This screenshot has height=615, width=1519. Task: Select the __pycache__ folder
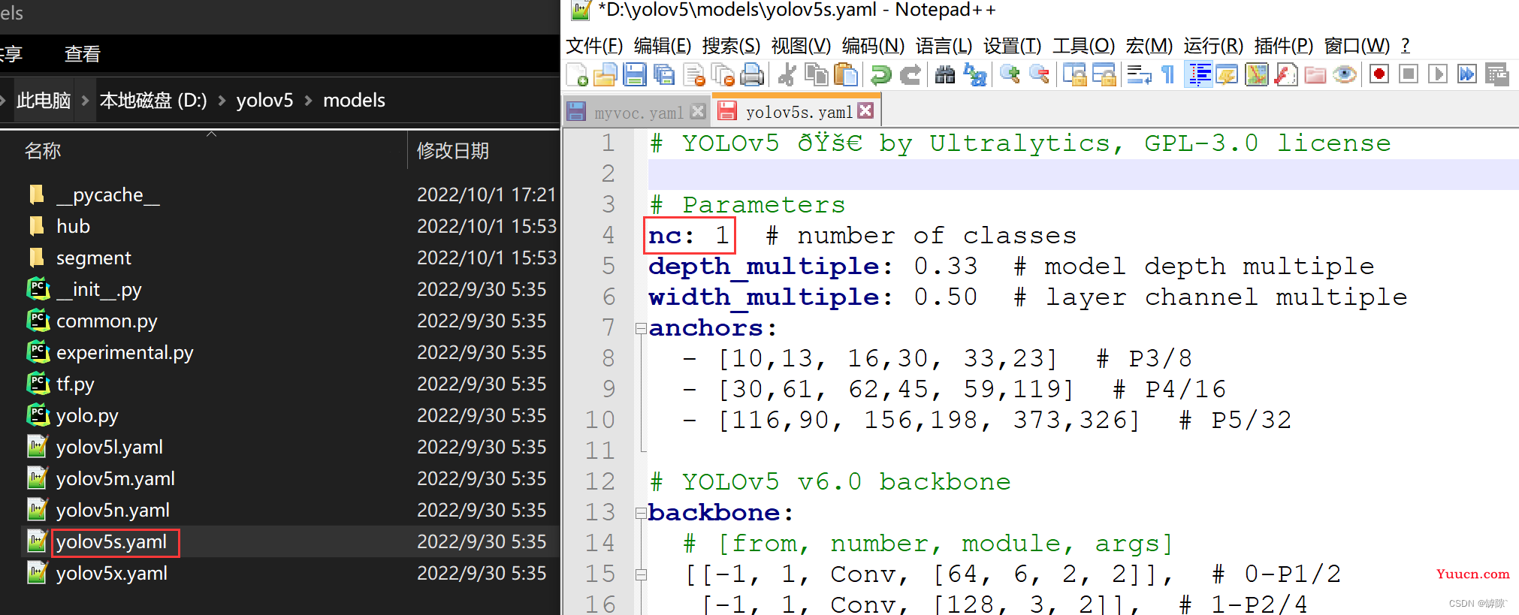coord(107,194)
